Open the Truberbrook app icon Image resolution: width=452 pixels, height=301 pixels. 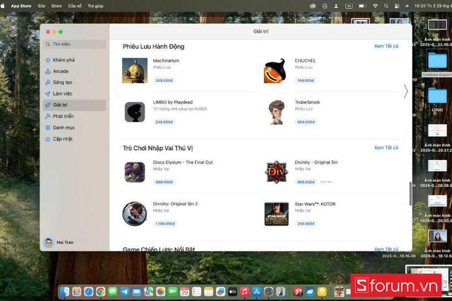click(276, 112)
